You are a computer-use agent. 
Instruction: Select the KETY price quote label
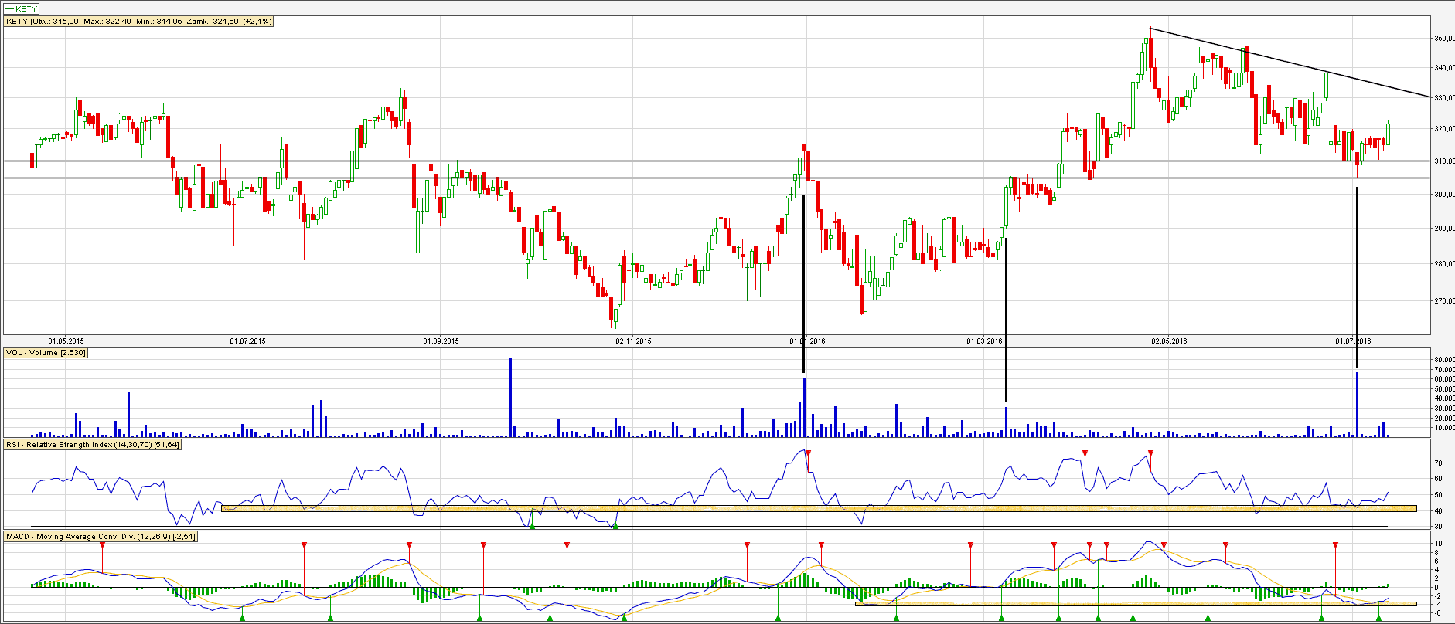pos(139,22)
